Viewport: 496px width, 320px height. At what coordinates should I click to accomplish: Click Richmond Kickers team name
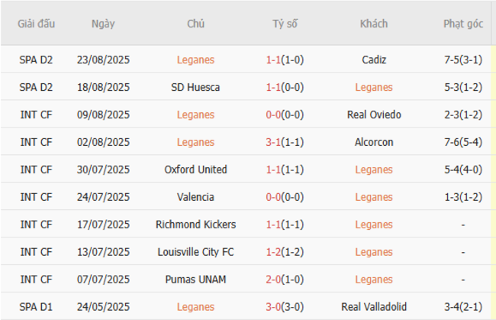tap(195, 225)
